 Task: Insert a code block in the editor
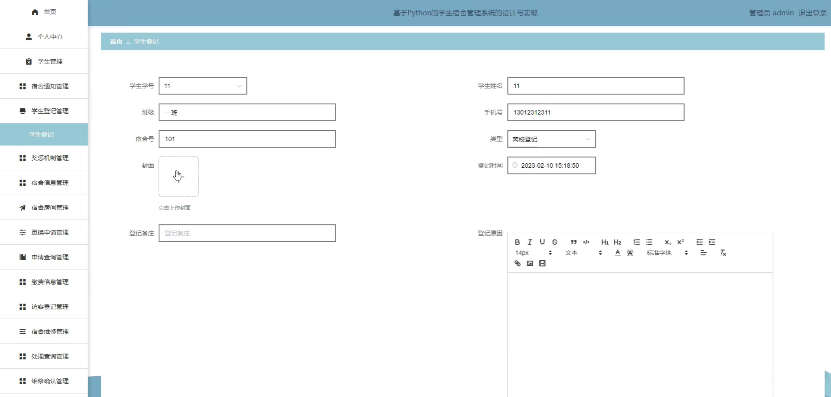tap(586, 242)
